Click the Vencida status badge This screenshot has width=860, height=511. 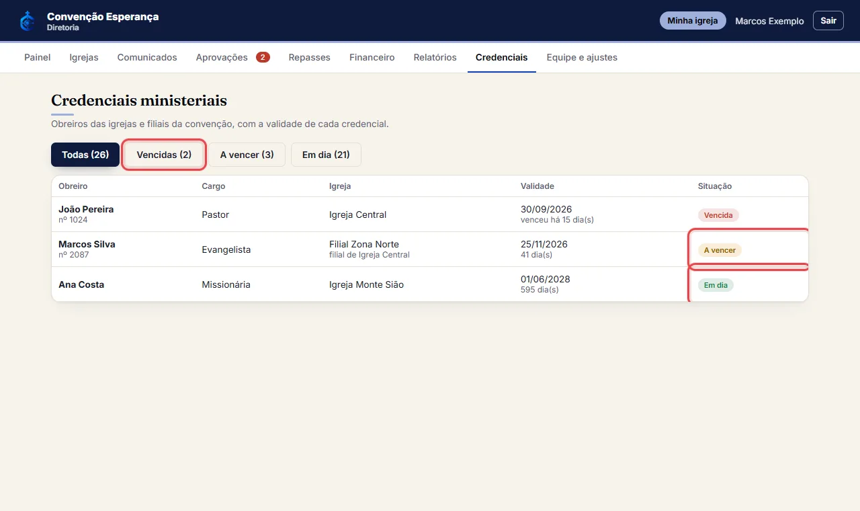(x=718, y=215)
